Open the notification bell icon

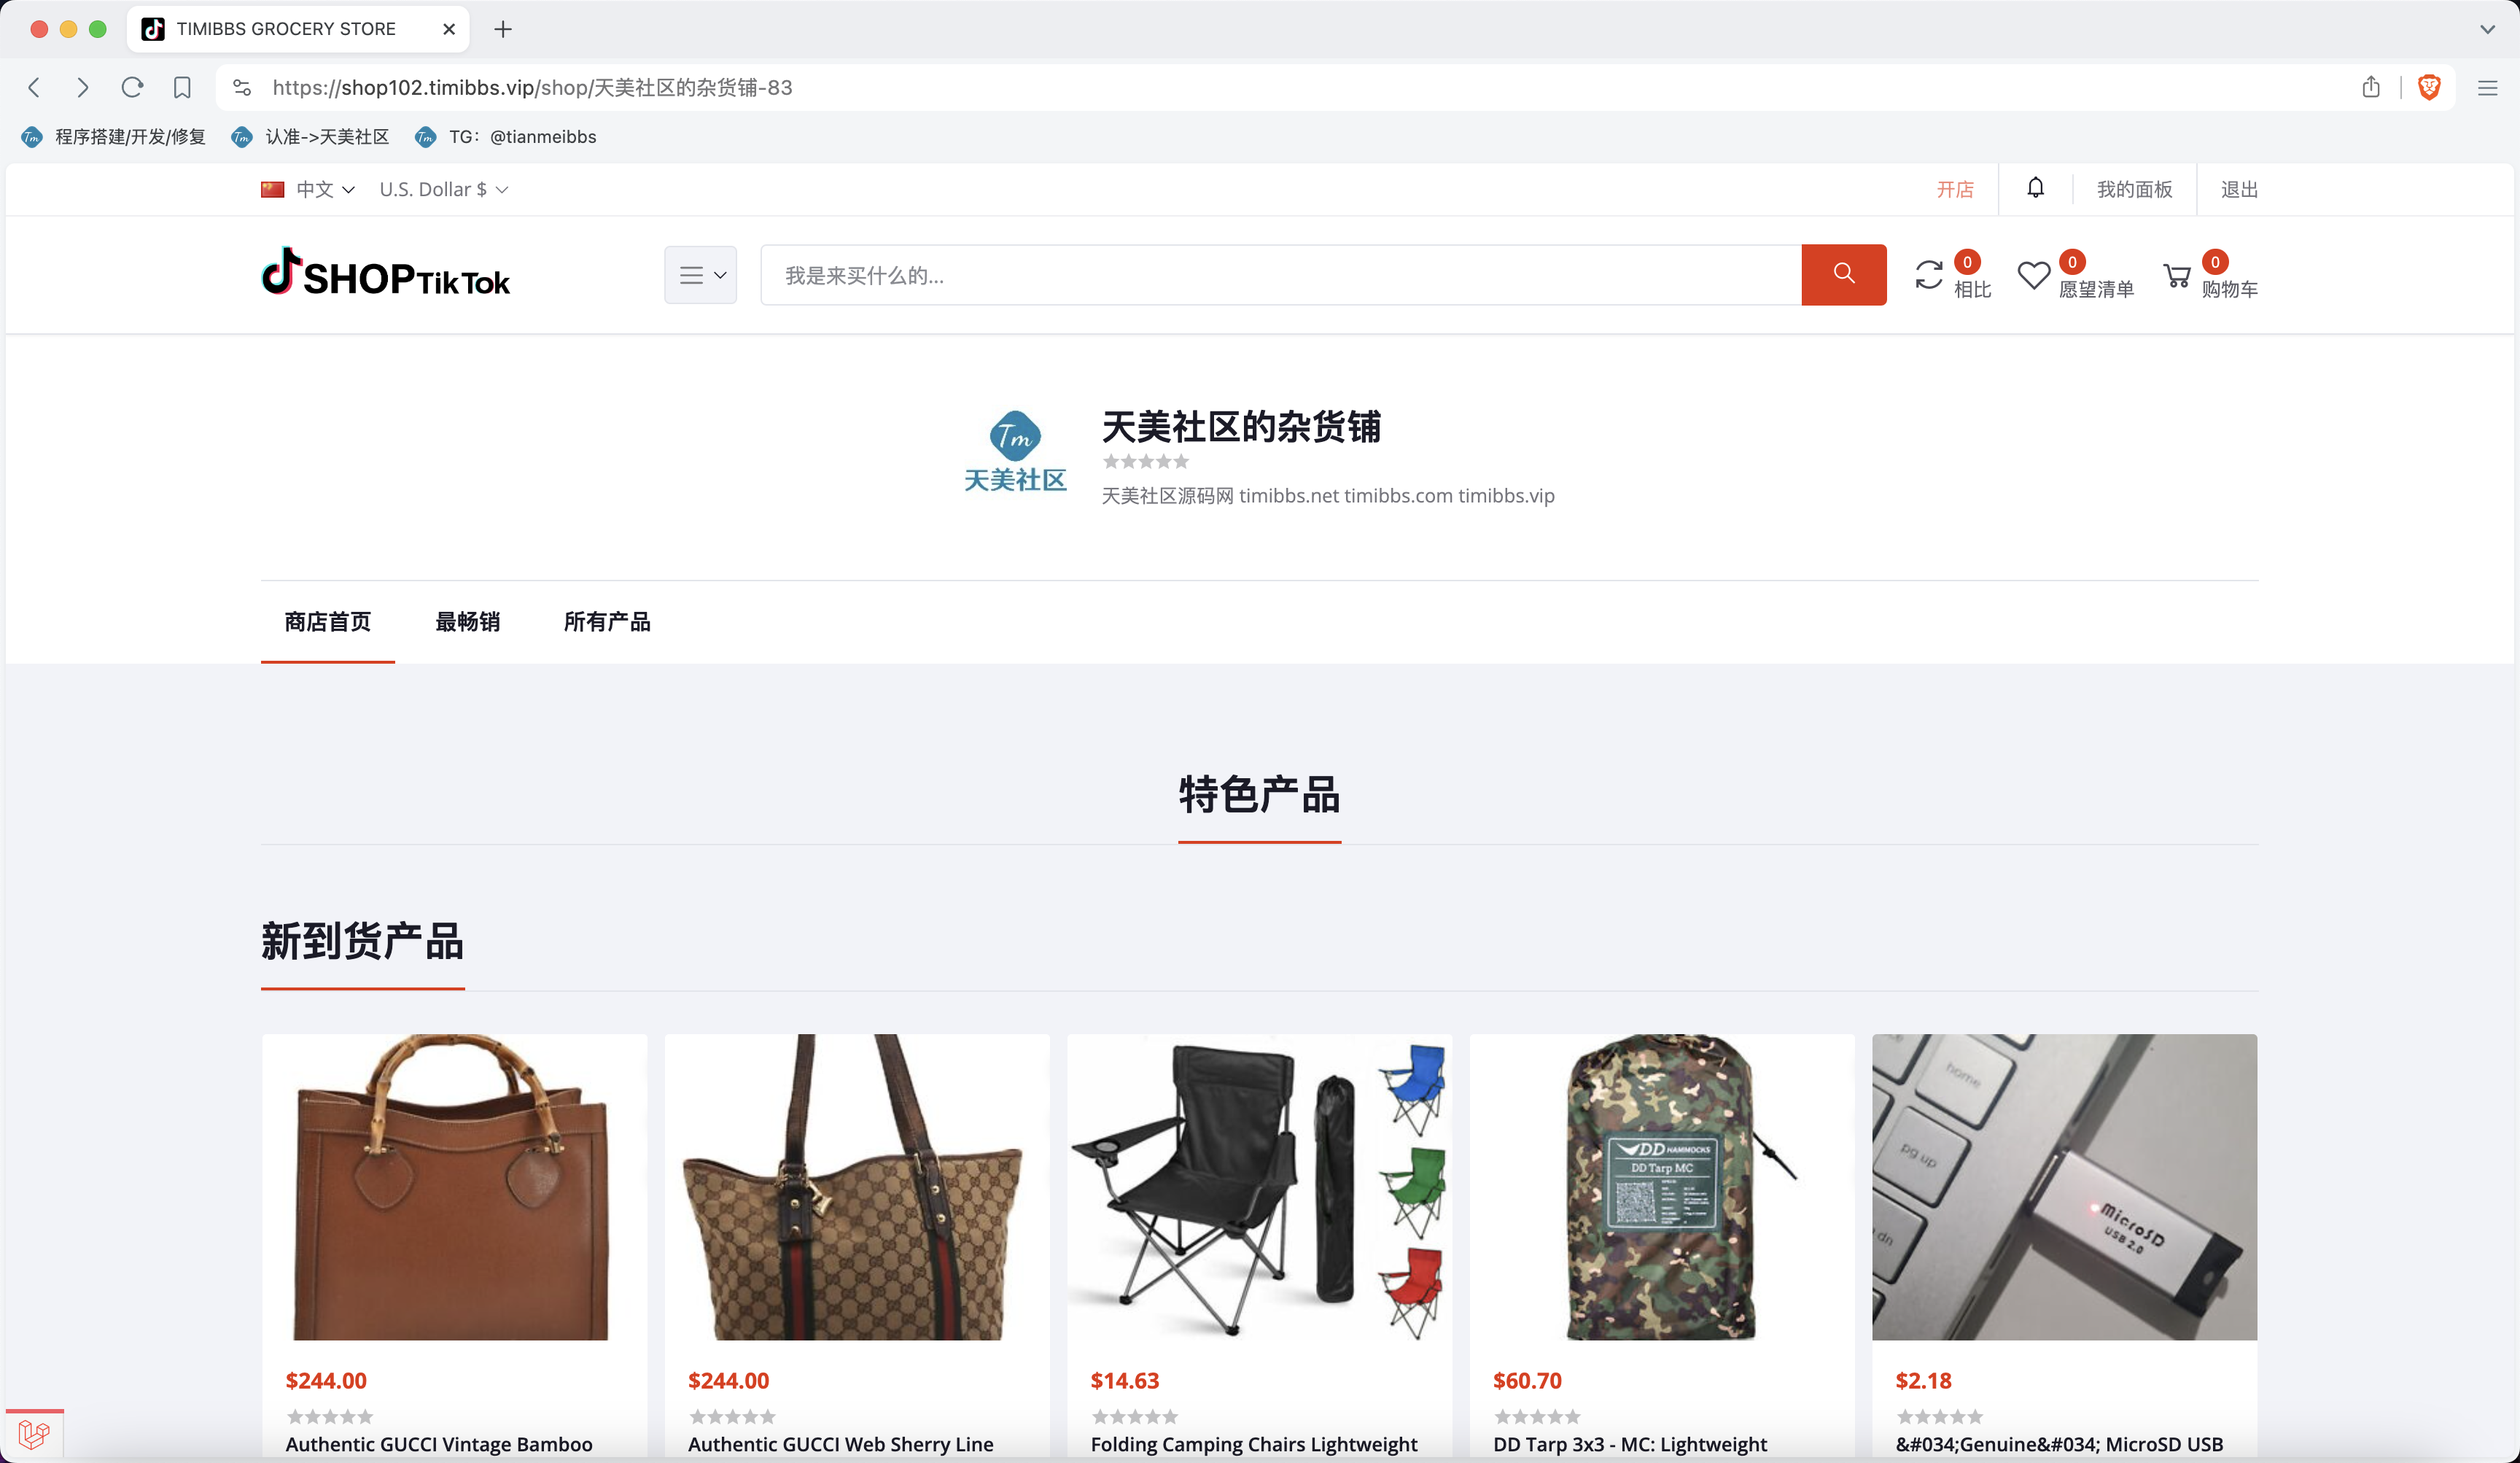pyautogui.click(x=2035, y=188)
